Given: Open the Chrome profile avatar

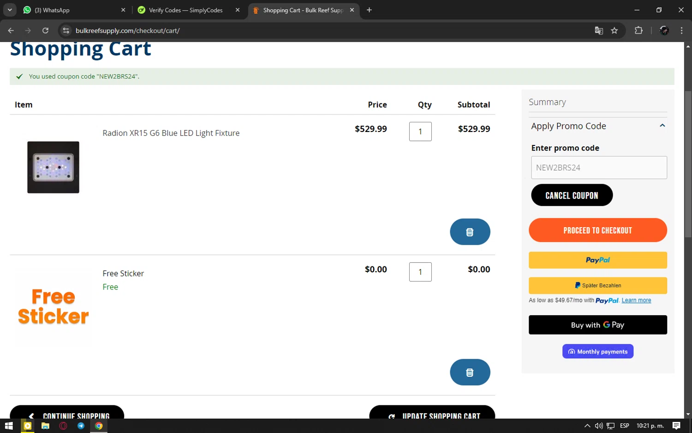Looking at the screenshot, I should [664, 30].
